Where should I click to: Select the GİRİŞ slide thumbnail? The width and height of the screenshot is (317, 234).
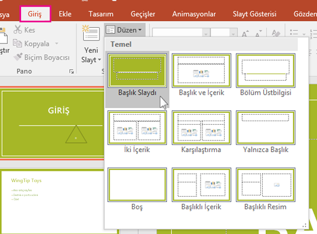tap(52, 124)
